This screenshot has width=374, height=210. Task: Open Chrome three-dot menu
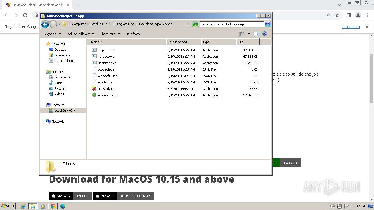point(367,15)
